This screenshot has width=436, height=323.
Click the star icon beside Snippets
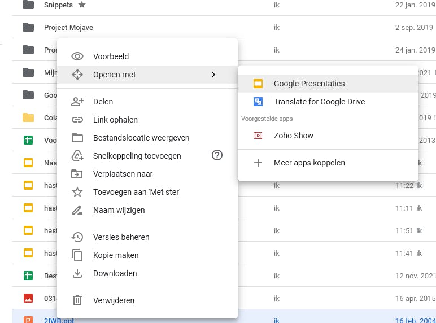82,5
